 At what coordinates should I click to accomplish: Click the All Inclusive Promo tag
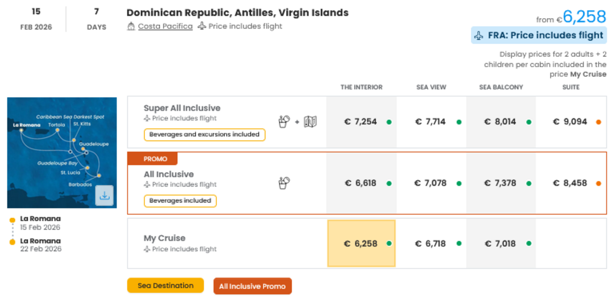pos(252,286)
